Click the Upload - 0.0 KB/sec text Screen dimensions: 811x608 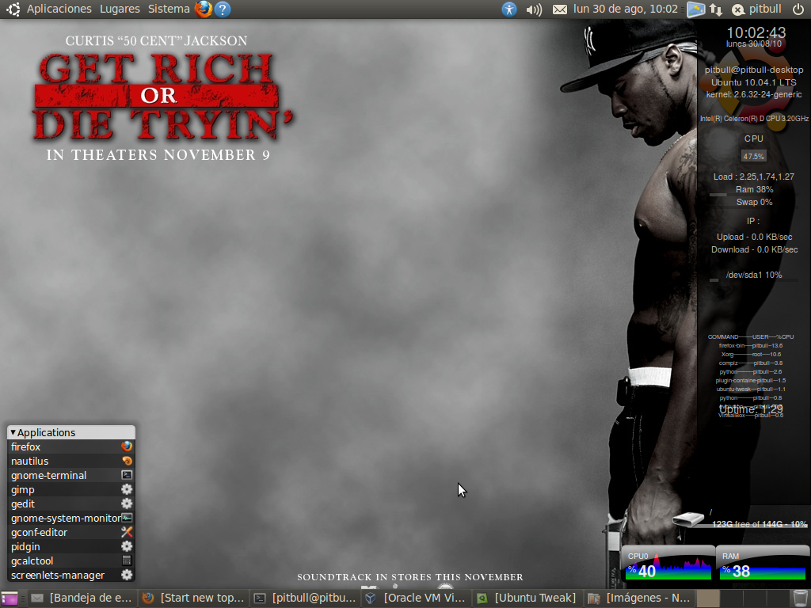(x=754, y=237)
